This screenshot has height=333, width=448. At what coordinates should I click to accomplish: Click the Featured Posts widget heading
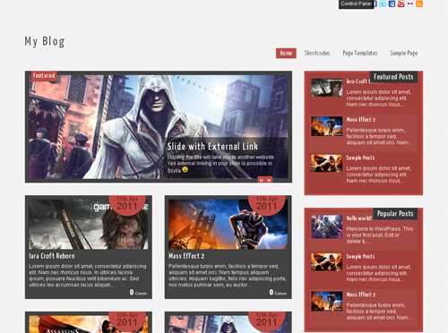coord(393,77)
